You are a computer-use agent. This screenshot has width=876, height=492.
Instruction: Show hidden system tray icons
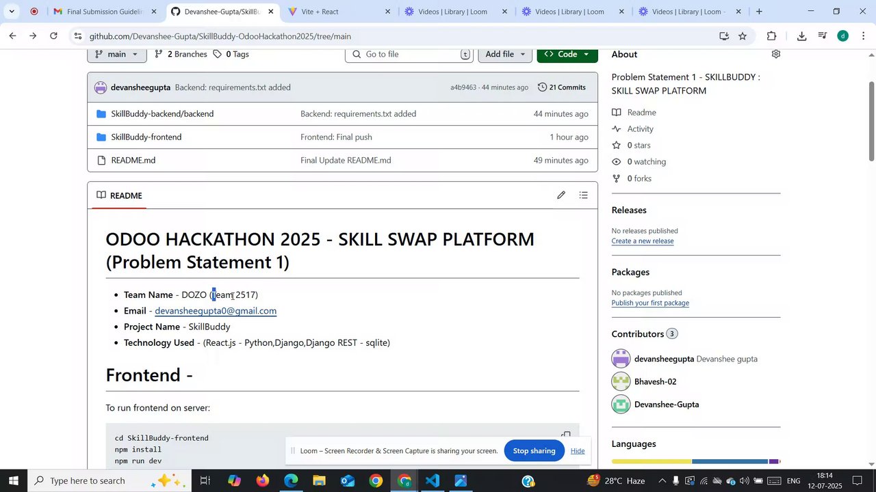662,481
